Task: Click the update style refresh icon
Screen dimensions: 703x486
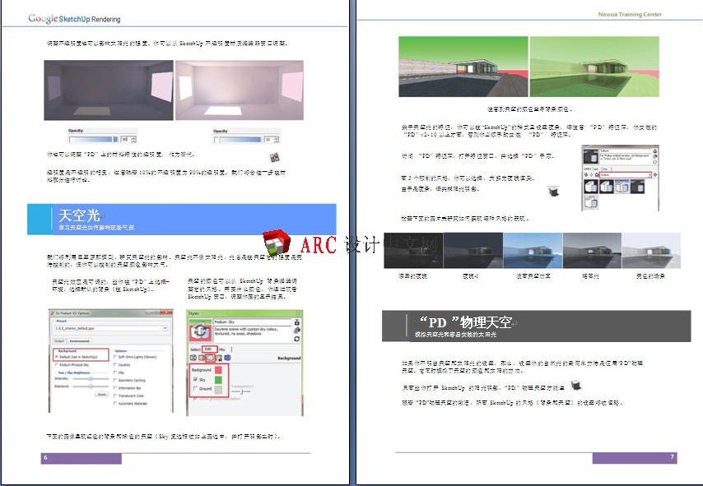Action: [x=297, y=339]
